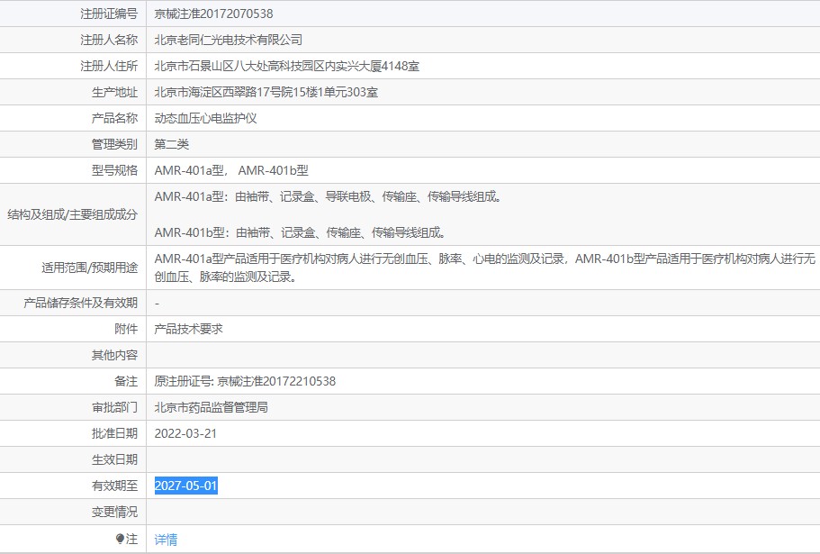Click the 注册人住所 label
Viewport: 820px width, 554px height.
point(109,66)
